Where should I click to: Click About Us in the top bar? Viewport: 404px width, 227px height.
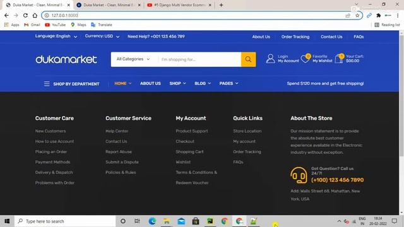pyautogui.click(x=261, y=37)
